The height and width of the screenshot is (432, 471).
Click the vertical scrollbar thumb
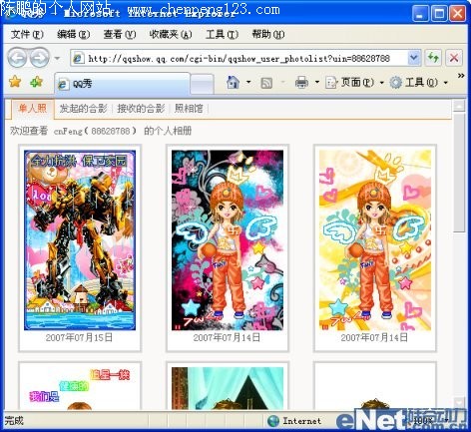[x=459, y=173]
